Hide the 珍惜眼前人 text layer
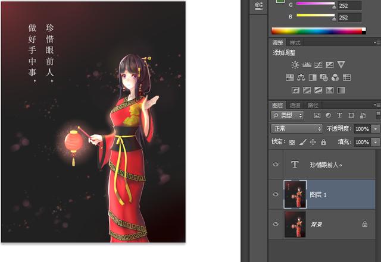Screen dimensions: 381x262 275,165
